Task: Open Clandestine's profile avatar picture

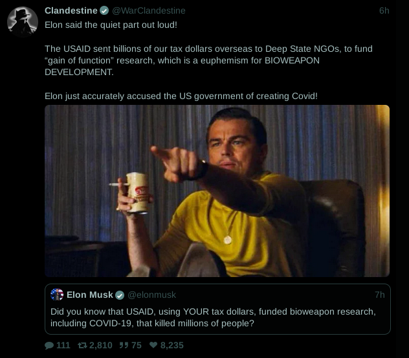Action: pyautogui.click(x=23, y=21)
